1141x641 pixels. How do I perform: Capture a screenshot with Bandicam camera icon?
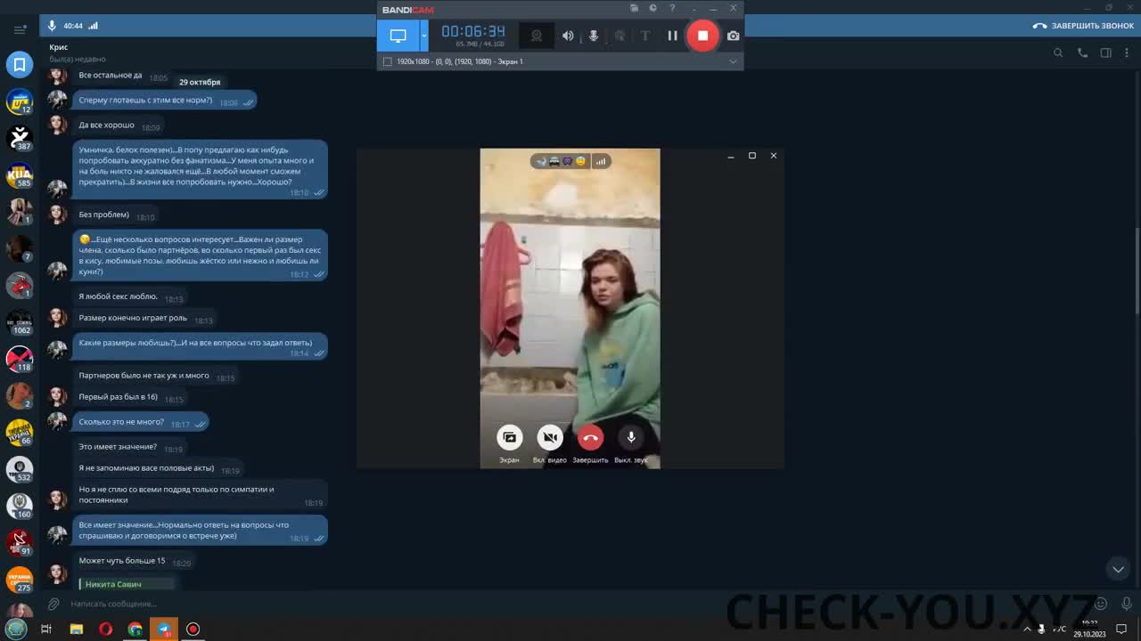733,36
